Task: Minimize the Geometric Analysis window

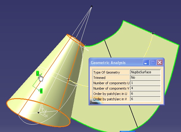Action: (146, 63)
